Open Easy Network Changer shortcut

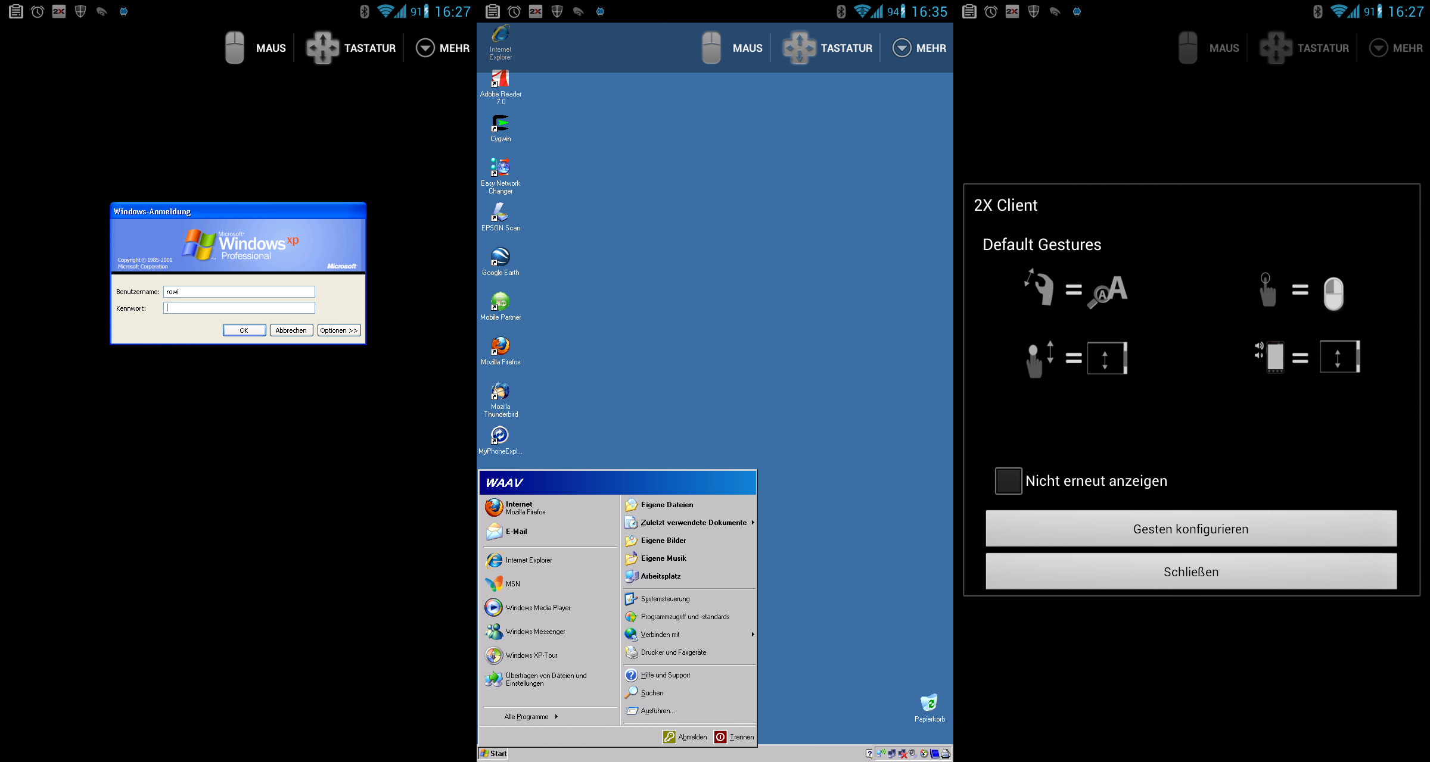point(500,176)
